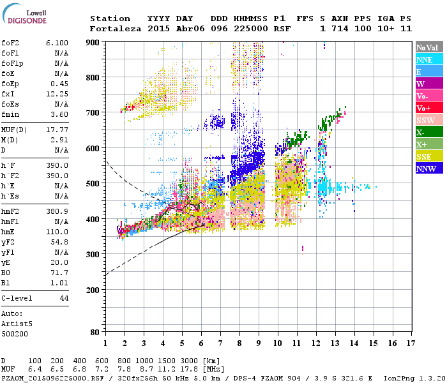Select the NNW blue legend swatch

point(429,168)
